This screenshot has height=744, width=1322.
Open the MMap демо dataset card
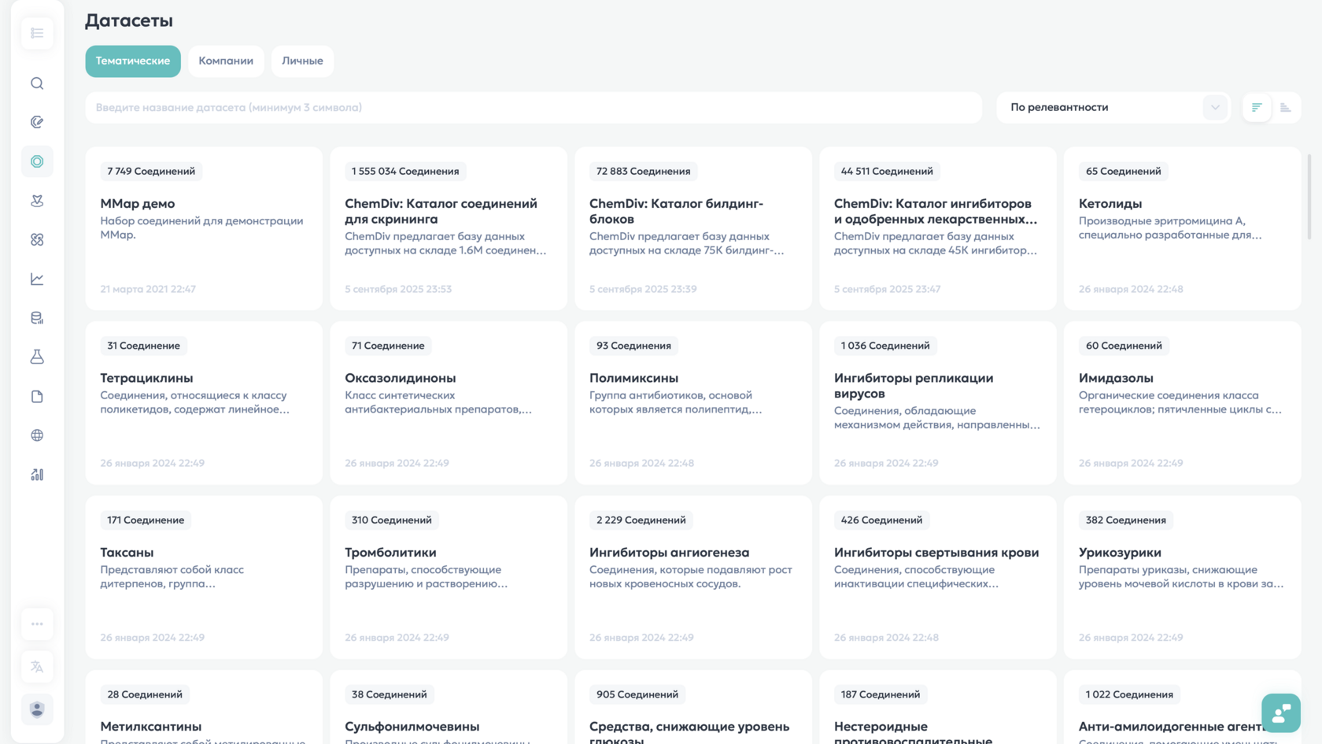(204, 228)
